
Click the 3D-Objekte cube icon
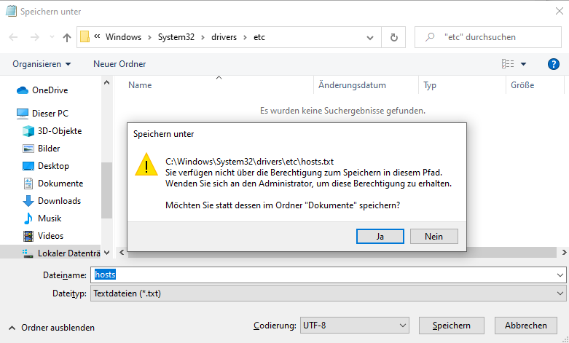28,131
